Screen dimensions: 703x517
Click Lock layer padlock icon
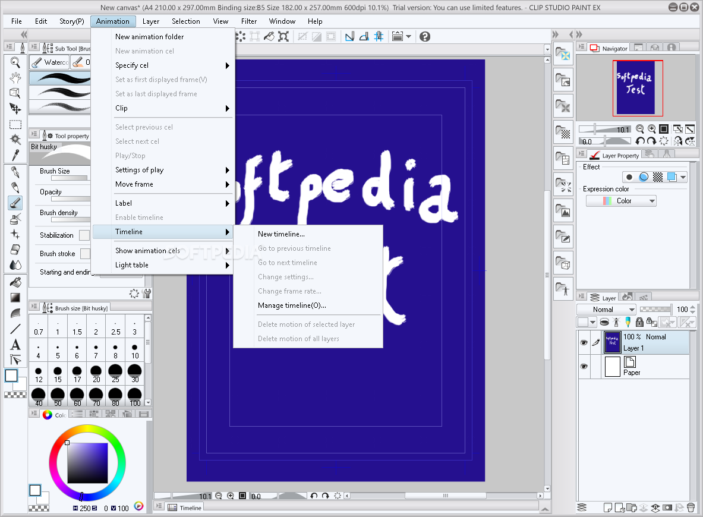[x=640, y=322]
